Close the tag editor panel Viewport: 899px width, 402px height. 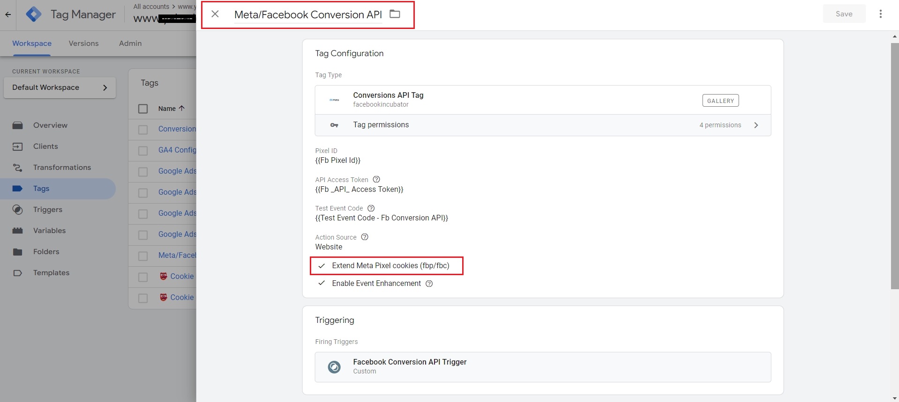[x=215, y=14]
